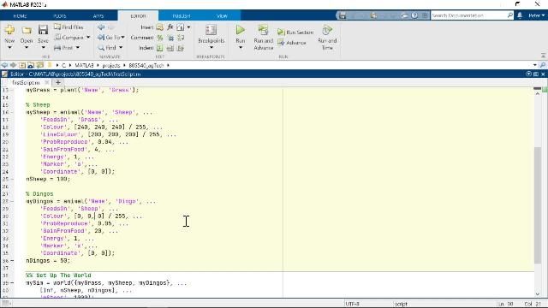Image resolution: width=548 pixels, height=308 pixels.
Task: Switch to the PUBLISH tab
Action: 182,16
